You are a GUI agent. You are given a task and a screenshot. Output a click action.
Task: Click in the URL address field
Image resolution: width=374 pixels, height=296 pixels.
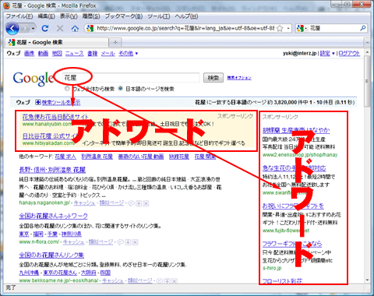(x=185, y=28)
